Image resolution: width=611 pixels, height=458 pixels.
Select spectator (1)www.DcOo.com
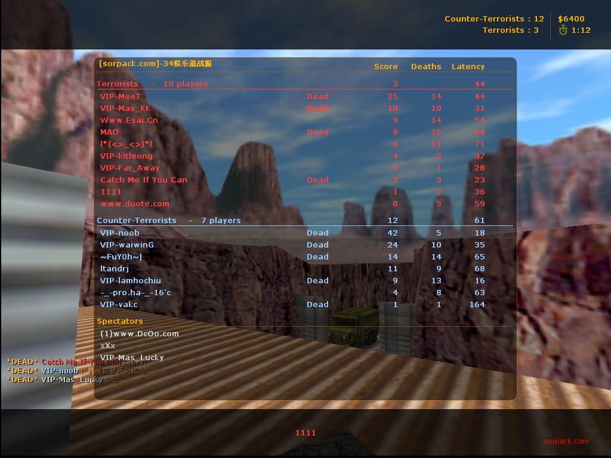click(139, 333)
